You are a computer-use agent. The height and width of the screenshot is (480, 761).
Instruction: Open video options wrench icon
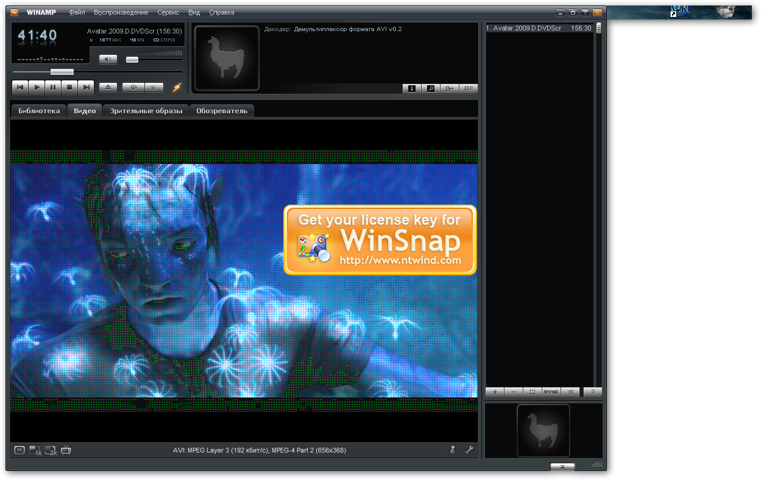[469, 450]
